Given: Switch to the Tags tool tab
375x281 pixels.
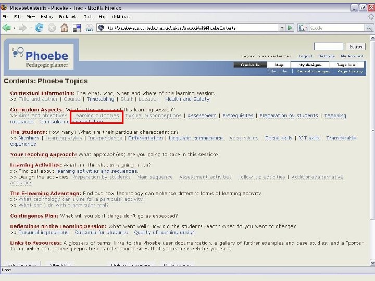Looking at the screenshot, I should pyautogui.click(x=347, y=65).
